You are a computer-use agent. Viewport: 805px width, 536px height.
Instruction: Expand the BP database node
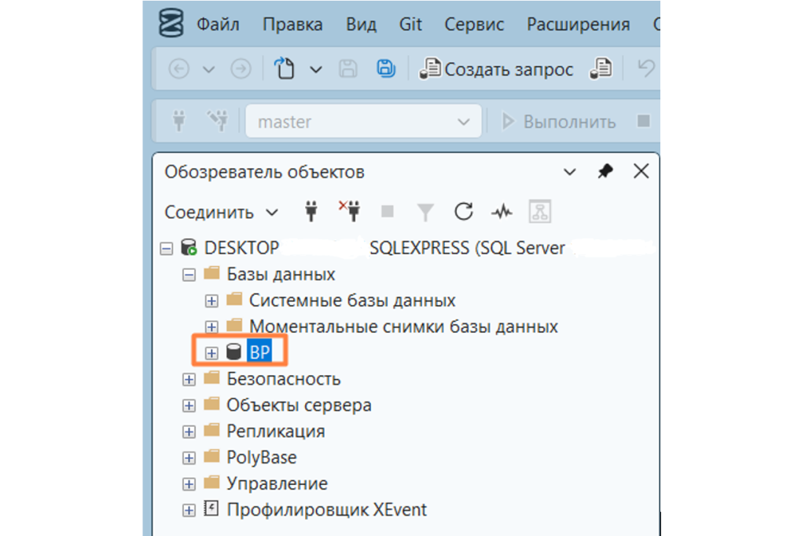tap(211, 353)
